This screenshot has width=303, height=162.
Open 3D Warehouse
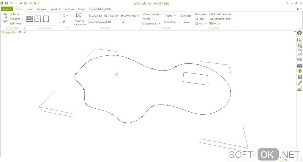click(130, 16)
